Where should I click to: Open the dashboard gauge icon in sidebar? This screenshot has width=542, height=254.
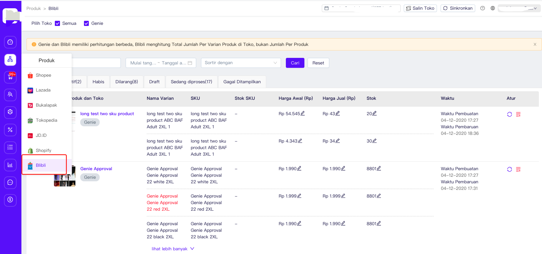point(10,42)
